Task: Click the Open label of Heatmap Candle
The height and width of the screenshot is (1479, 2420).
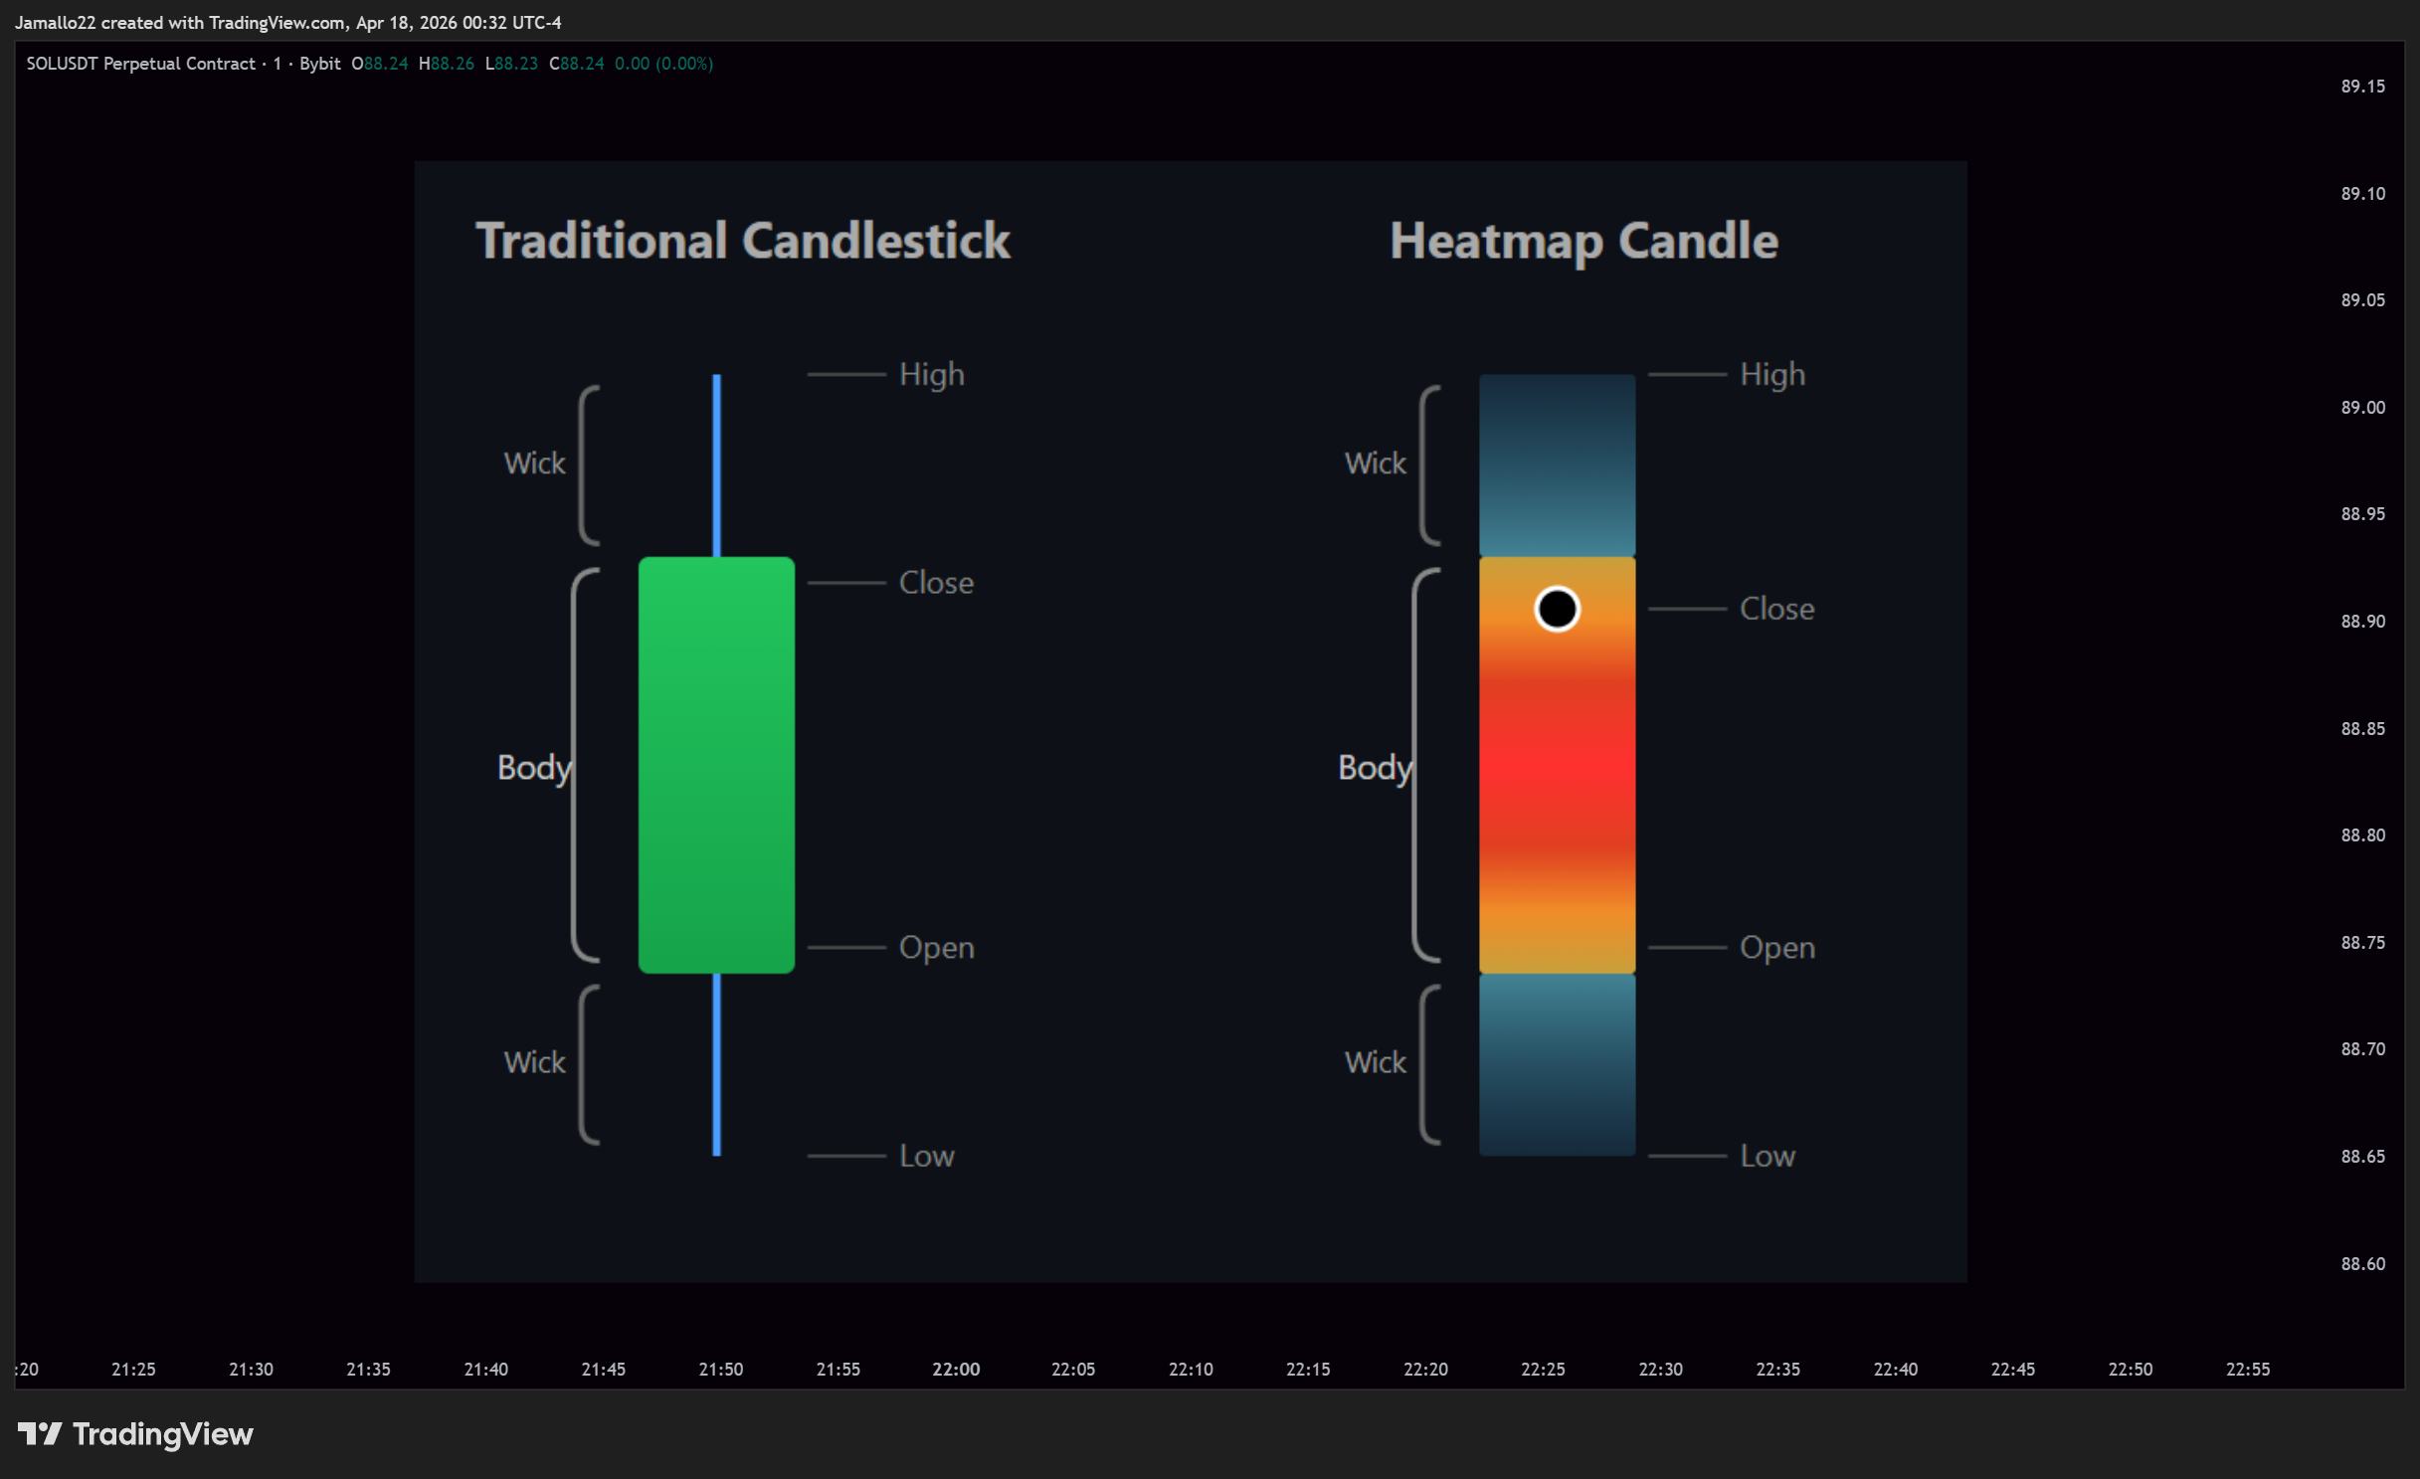Action: tap(1777, 948)
